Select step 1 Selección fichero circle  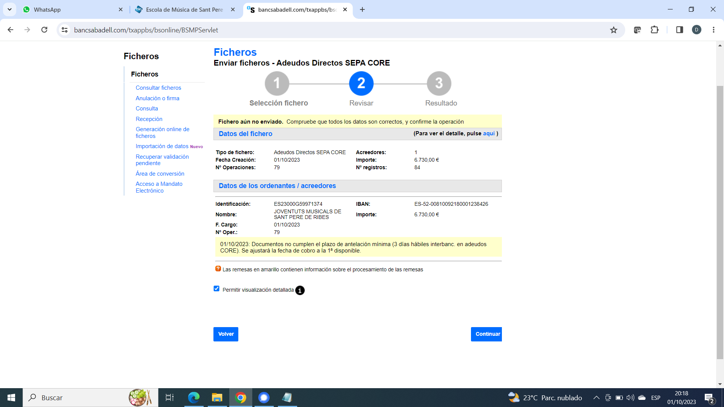[277, 83]
